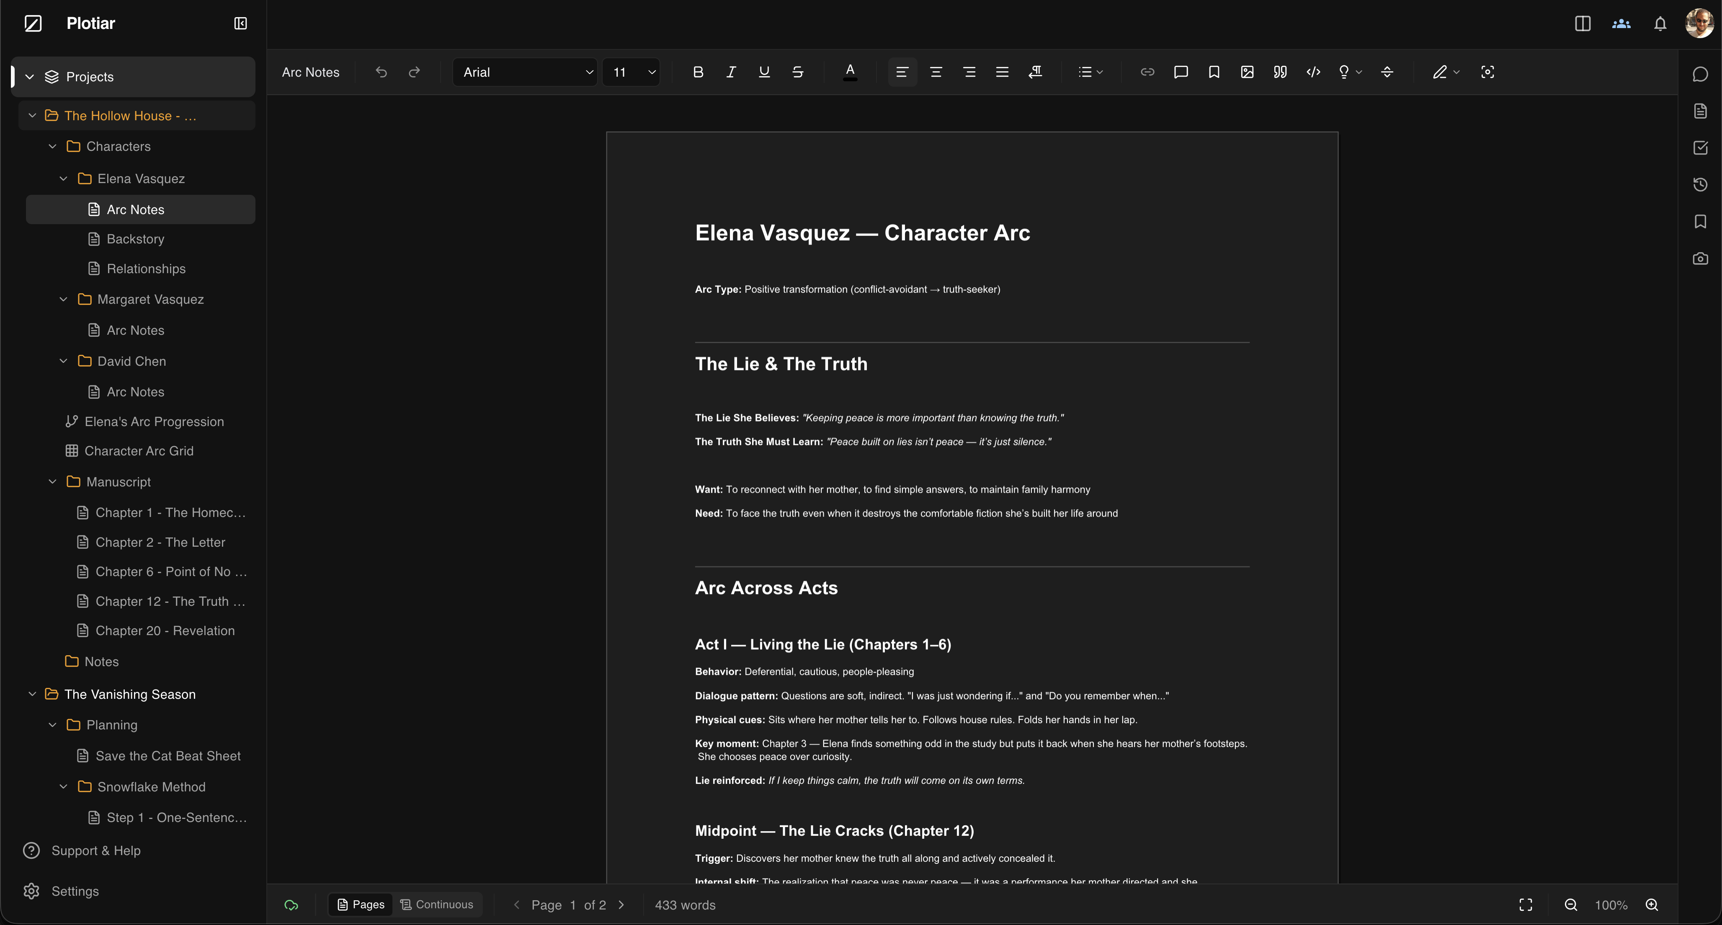This screenshot has width=1722, height=925.
Task: Toggle bold formatting
Action: pos(698,72)
